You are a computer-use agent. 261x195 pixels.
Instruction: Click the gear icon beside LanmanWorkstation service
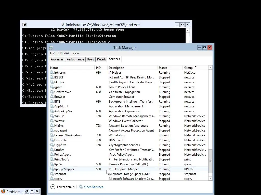coord(52,135)
